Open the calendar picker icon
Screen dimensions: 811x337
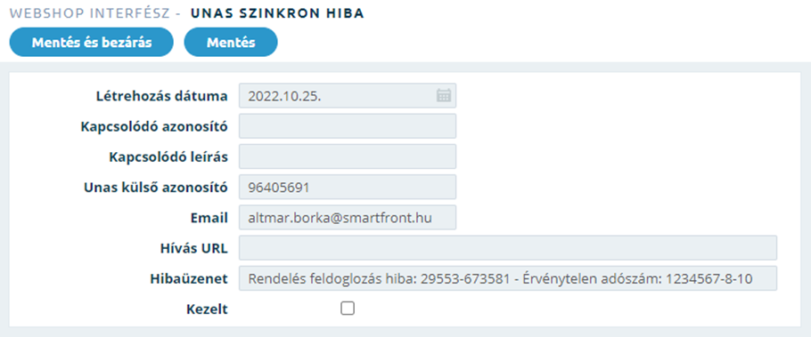point(443,95)
